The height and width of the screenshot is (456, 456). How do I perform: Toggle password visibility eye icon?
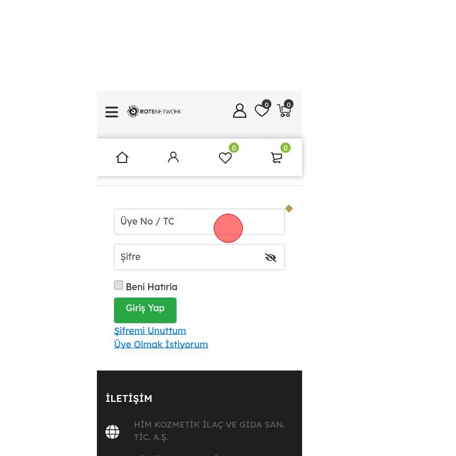270,258
